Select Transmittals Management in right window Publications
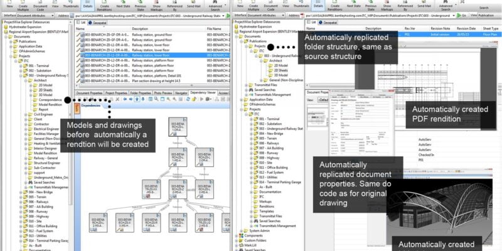The width and height of the screenshot is (502, 251). (x=272, y=95)
